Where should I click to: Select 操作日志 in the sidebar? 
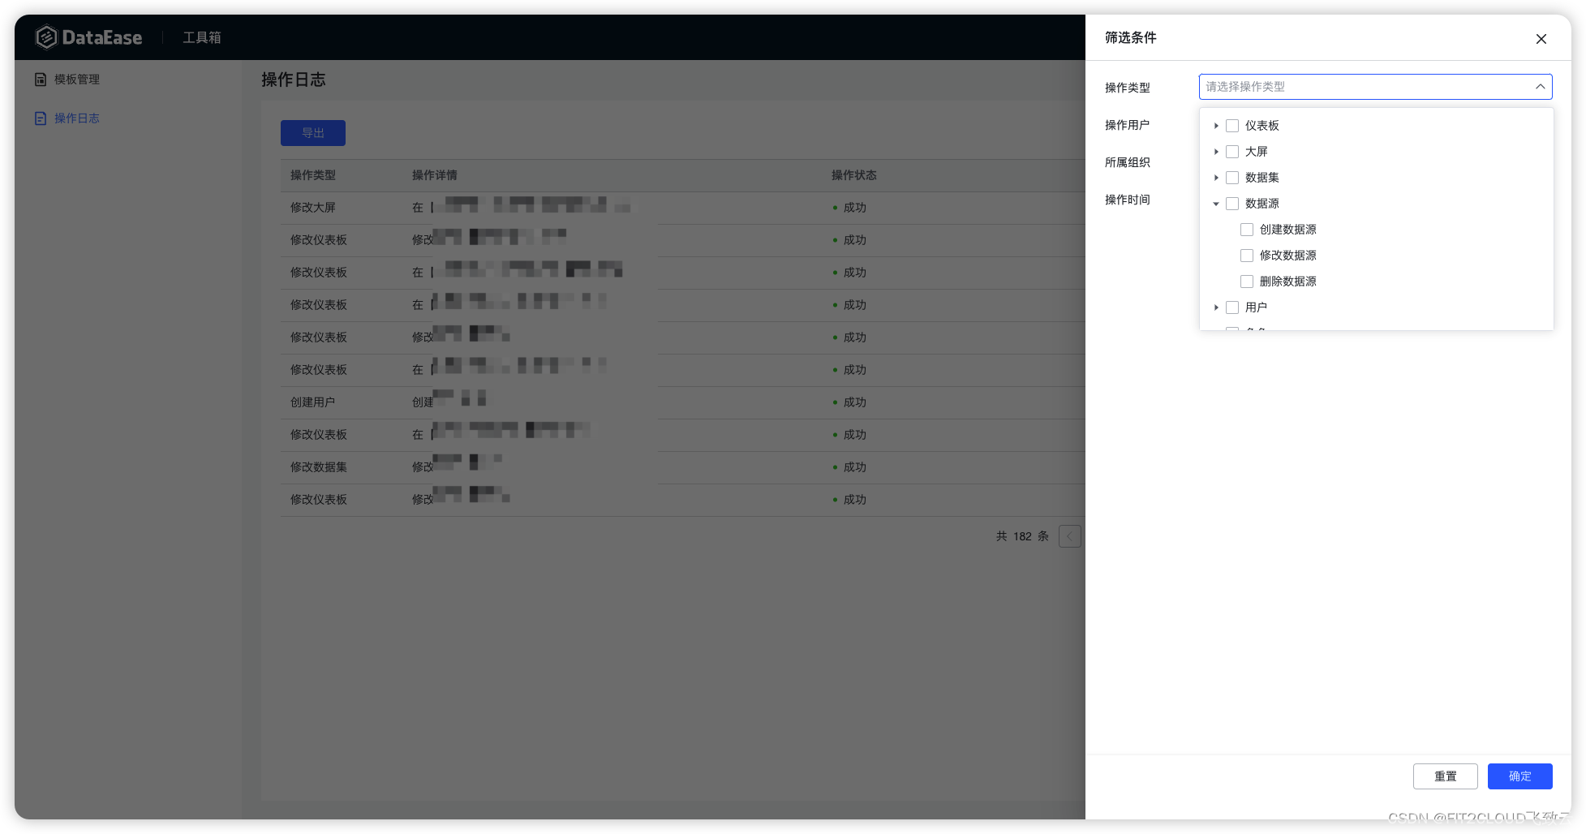tap(77, 118)
